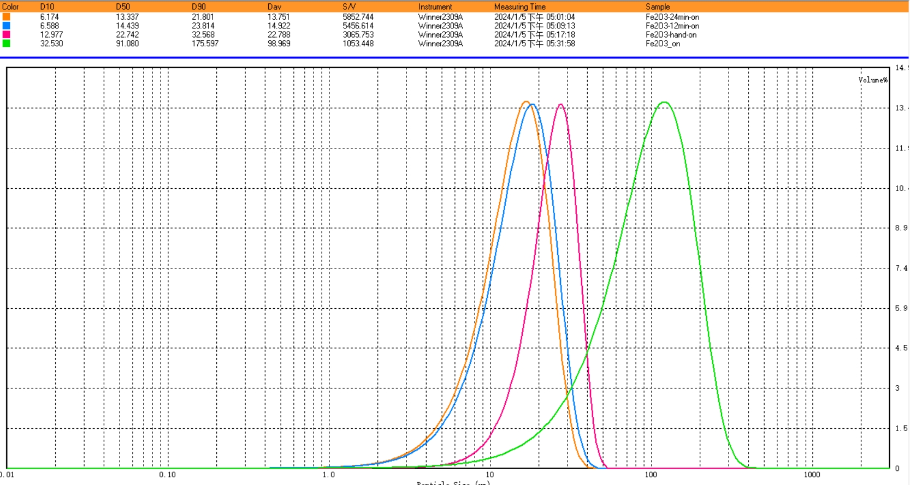The height and width of the screenshot is (485, 910).
Task: Sort by the D90 column header
Action: [x=199, y=7]
